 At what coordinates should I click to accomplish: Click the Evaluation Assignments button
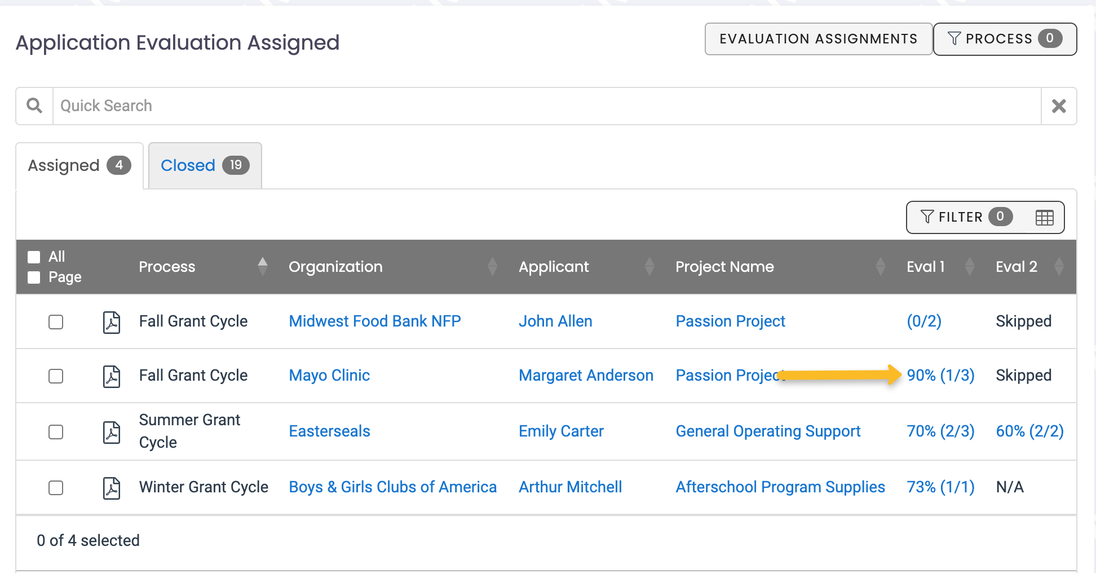pyautogui.click(x=818, y=38)
